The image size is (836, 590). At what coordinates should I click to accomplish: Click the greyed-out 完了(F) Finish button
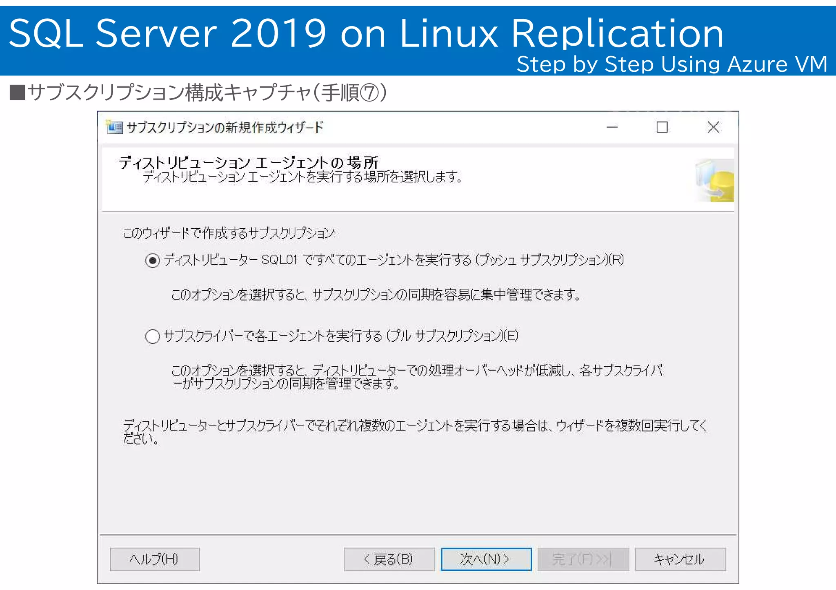coord(583,559)
